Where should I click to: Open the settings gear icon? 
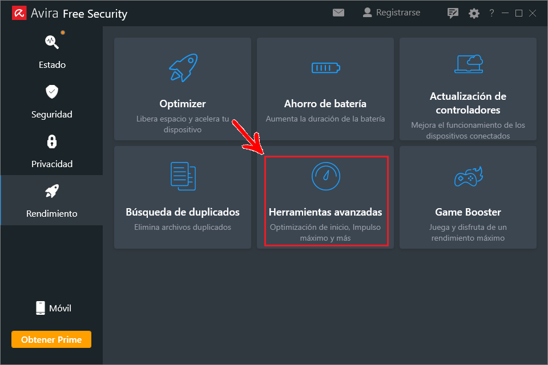[x=474, y=13]
